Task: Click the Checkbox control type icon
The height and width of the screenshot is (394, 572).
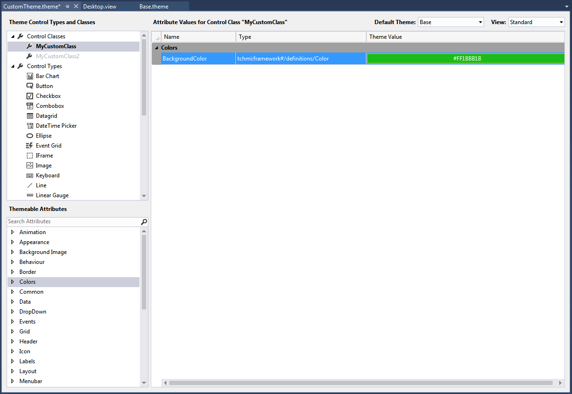Action: tap(30, 96)
